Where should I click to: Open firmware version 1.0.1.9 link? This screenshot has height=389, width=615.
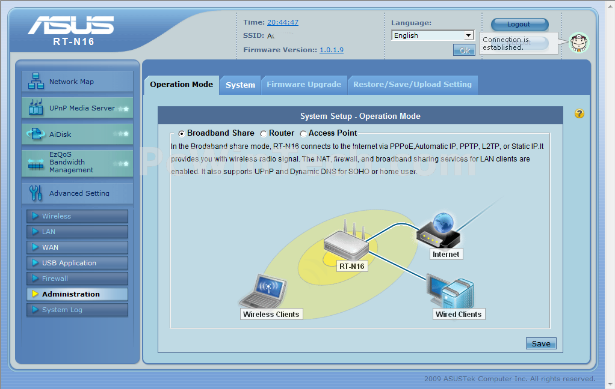(332, 50)
